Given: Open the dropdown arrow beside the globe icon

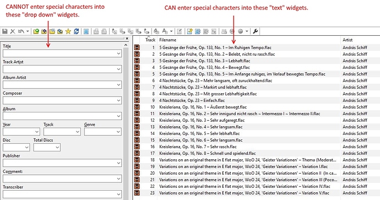Looking at the screenshot, I should click(x=247, y=31).
